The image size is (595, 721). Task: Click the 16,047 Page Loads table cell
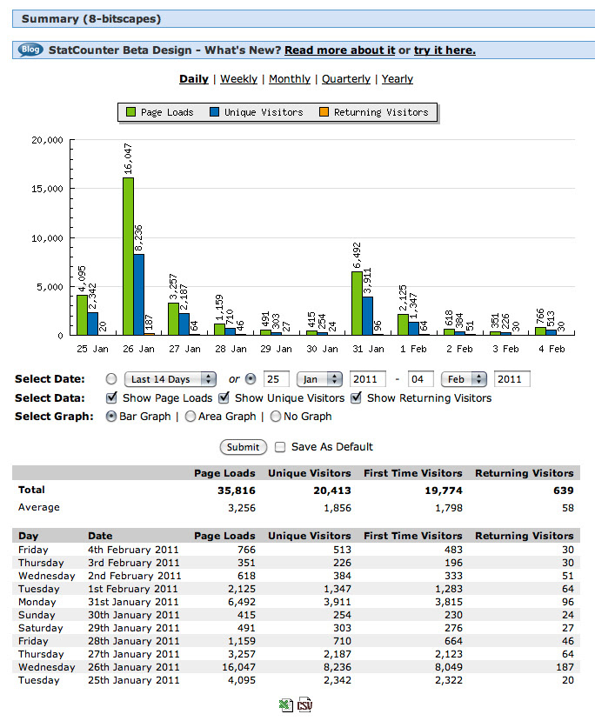238,667
